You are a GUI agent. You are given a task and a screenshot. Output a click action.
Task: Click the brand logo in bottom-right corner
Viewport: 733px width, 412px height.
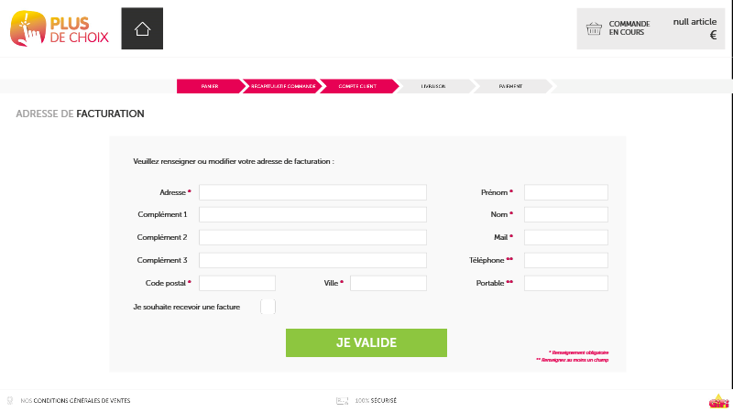pos(717,401)
